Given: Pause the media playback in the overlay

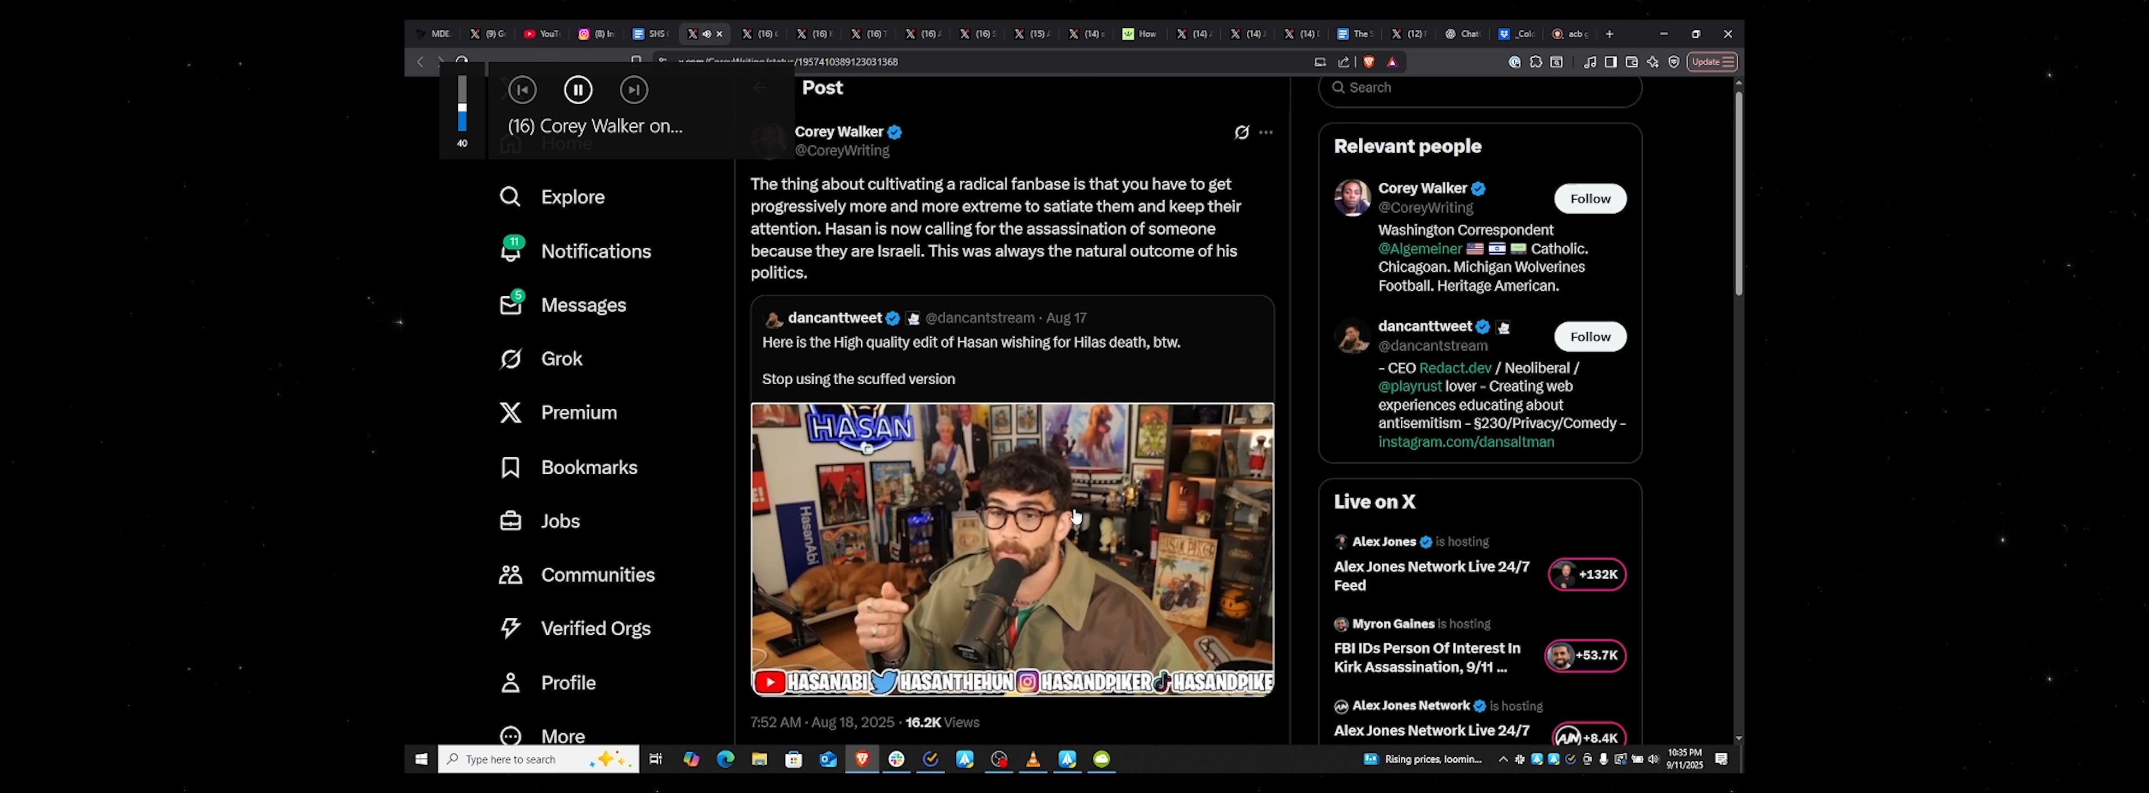Looking at the screenshot, I should tap(578, 89).
